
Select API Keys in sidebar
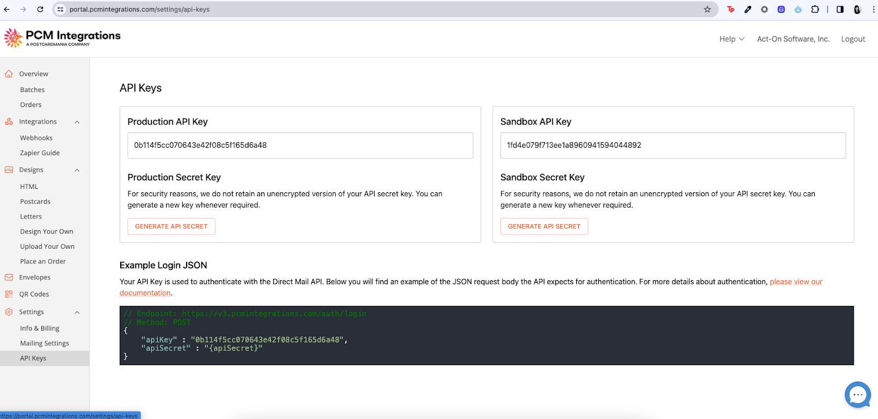point(44,358)
